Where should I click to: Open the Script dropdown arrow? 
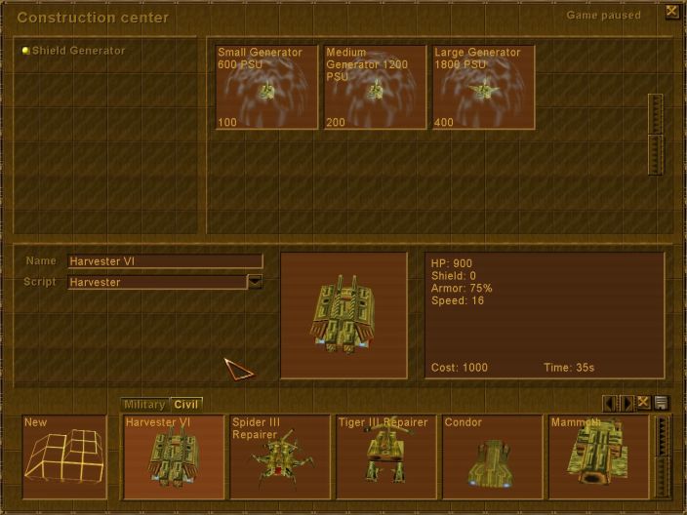[255, 282]
